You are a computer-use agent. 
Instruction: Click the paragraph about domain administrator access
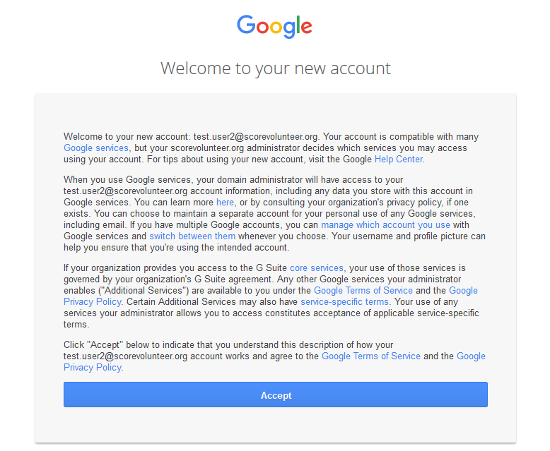[x=212, y=191]
